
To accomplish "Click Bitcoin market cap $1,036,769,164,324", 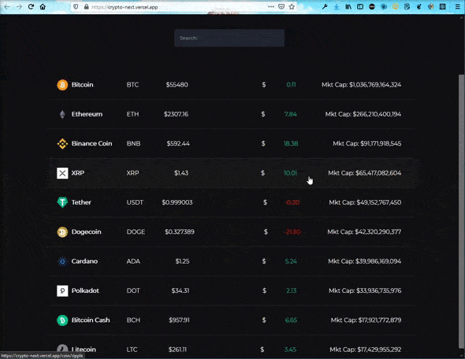I will [x=375, y=85].
